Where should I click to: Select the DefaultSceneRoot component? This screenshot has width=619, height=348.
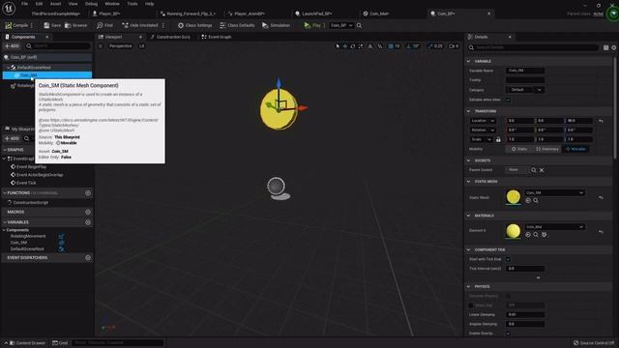tap(34, 68)
